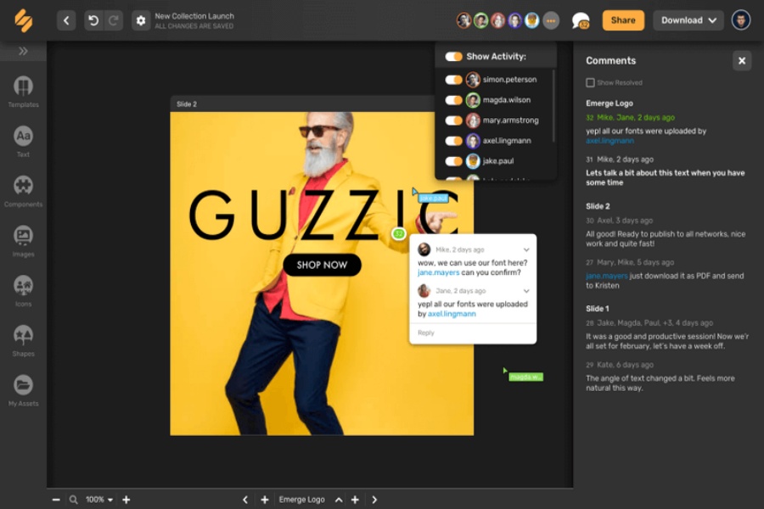
Task: Expand the Download dropdown
Action: click(688, 20)
